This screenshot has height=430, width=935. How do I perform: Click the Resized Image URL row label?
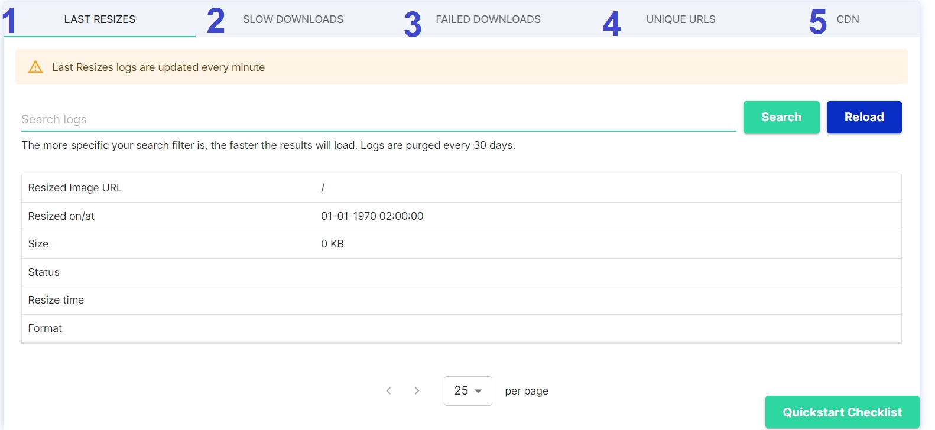(75, 188)
